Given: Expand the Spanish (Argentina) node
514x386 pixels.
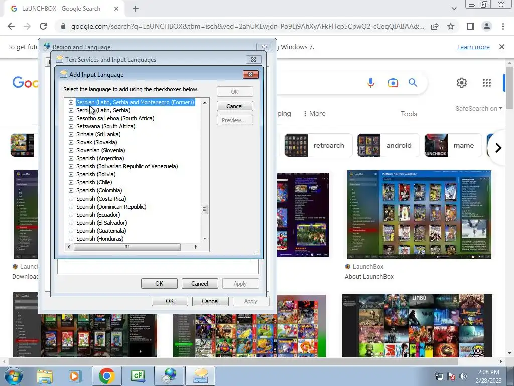Looking at the screenshot, I should click(71, 158).
